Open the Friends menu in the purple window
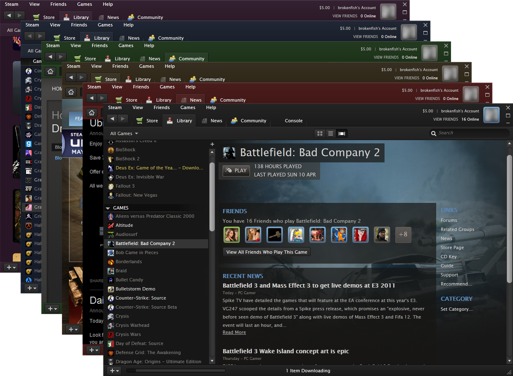Screen dimensions: 513x376 [x=58, y=4]
